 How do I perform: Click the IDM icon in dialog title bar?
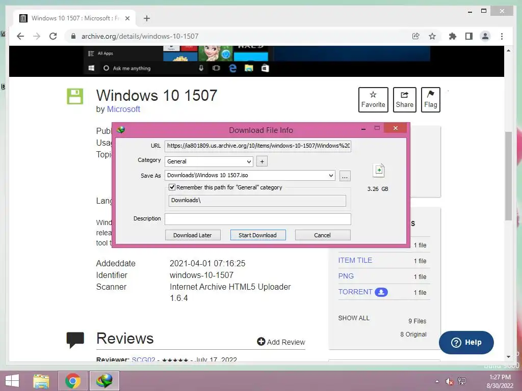click(x=121, y=130)
